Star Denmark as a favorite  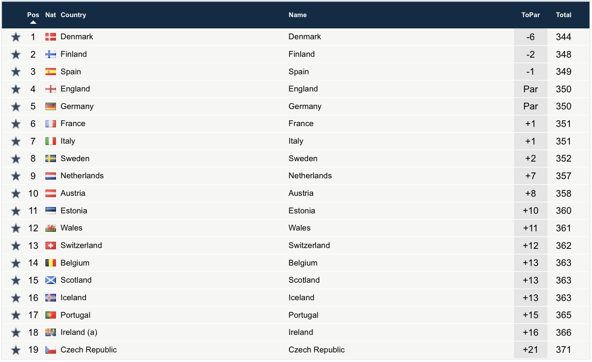point(16,37)
